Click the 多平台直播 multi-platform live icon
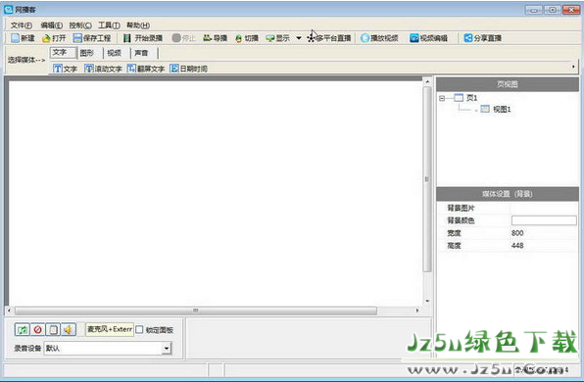The image size is (584, 382). click(311, 38)
